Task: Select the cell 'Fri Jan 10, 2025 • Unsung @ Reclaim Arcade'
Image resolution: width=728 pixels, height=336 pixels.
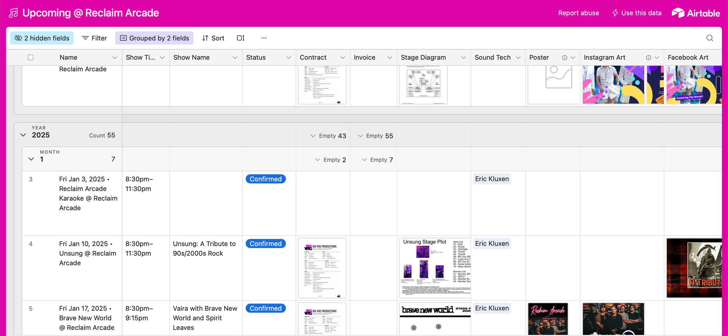Action: 72,268
